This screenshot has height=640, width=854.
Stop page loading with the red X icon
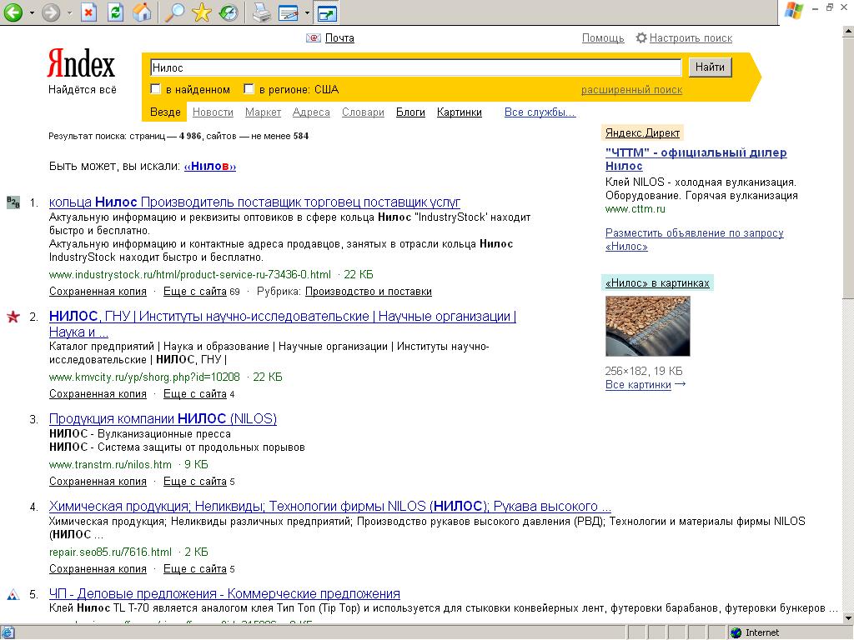pyautogui.click(x=88, y=12)
